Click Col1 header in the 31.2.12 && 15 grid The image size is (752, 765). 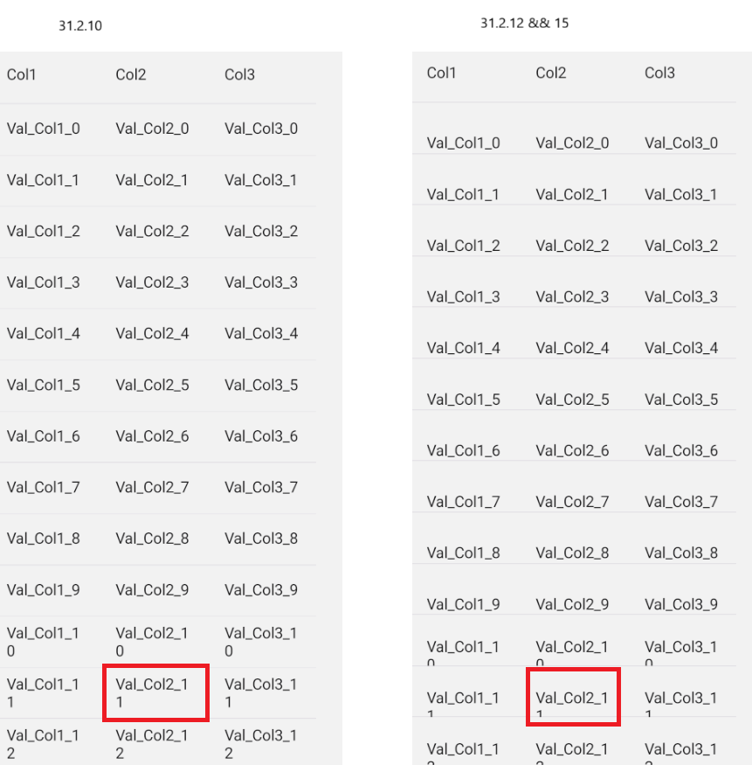click(x=442, y=73)
